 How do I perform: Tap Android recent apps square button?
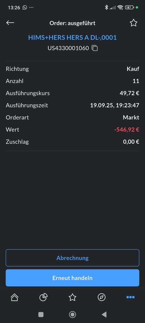point(41,315)
